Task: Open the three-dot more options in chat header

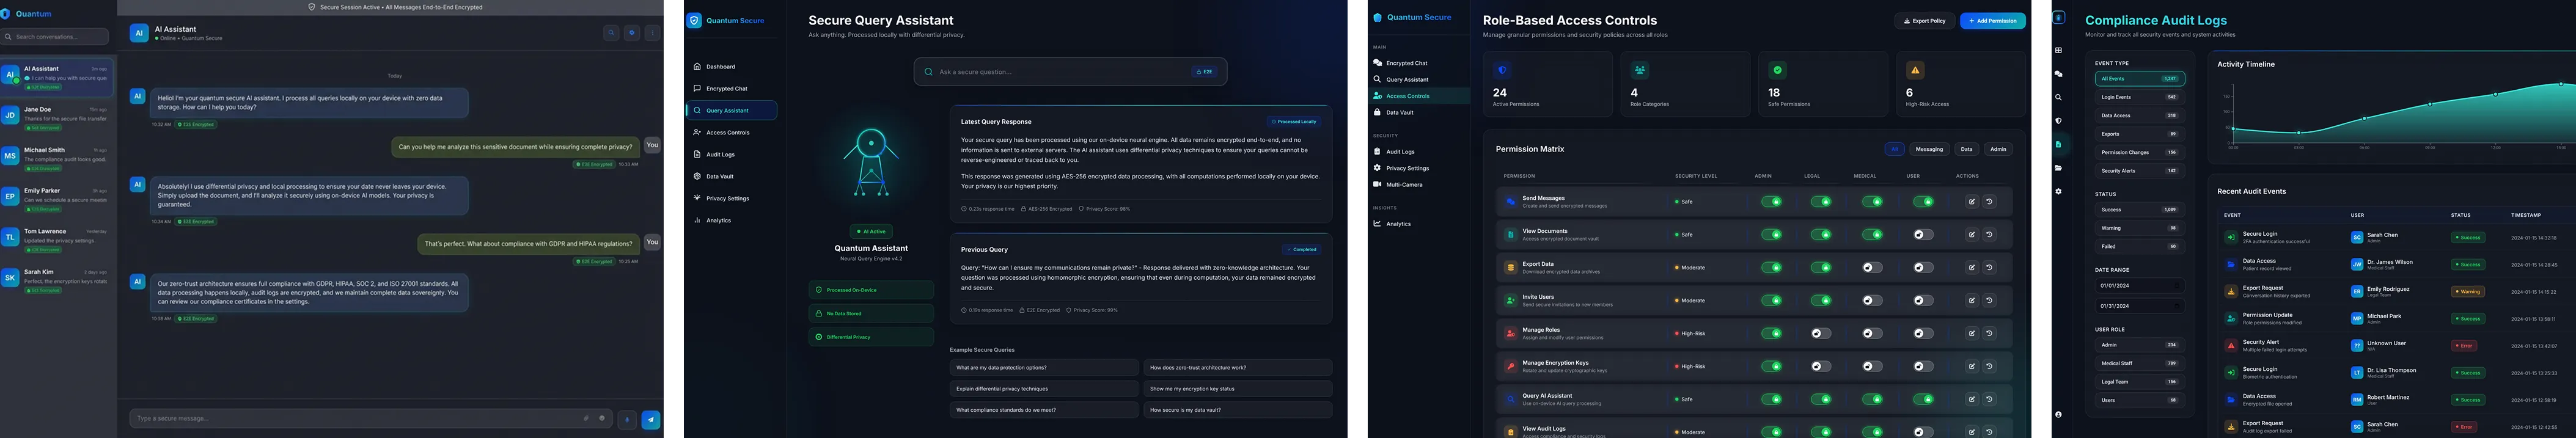Action: 652,32
